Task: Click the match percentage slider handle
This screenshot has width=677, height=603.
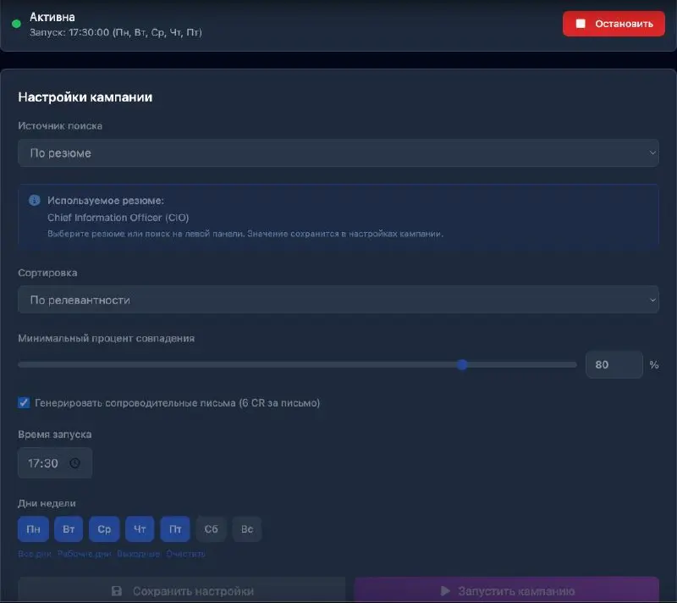Action: click(462, 365)
